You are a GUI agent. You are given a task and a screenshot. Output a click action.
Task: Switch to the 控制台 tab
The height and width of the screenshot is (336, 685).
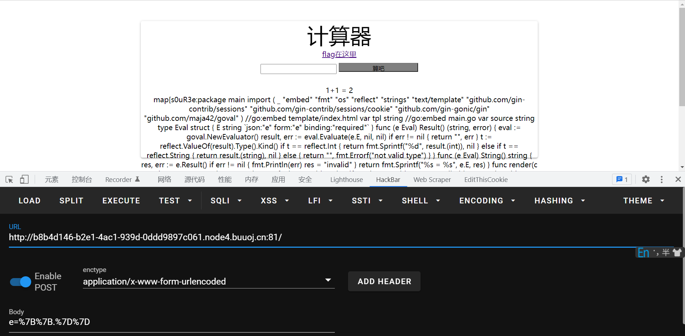(82, 179)
